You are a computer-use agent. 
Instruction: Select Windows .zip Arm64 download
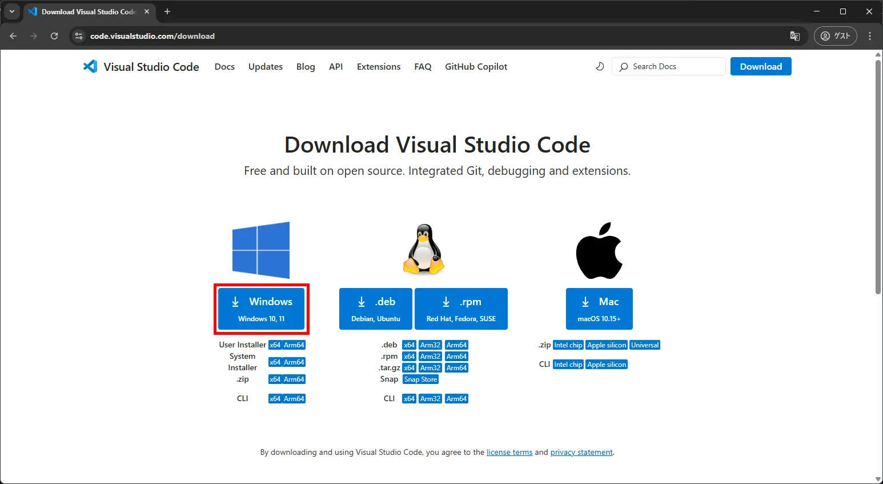coord(294,379)
